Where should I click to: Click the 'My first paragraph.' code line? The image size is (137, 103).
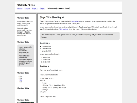[54, 87]
